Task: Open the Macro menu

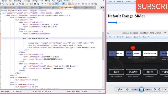Action: [x=48, y=1]
